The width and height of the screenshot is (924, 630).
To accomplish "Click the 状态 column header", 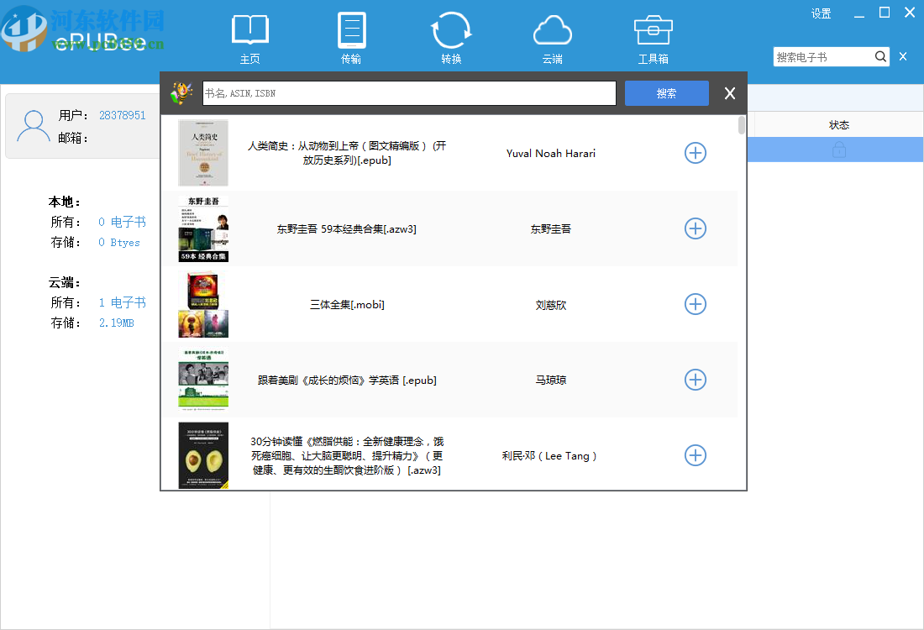I will 838,125.
